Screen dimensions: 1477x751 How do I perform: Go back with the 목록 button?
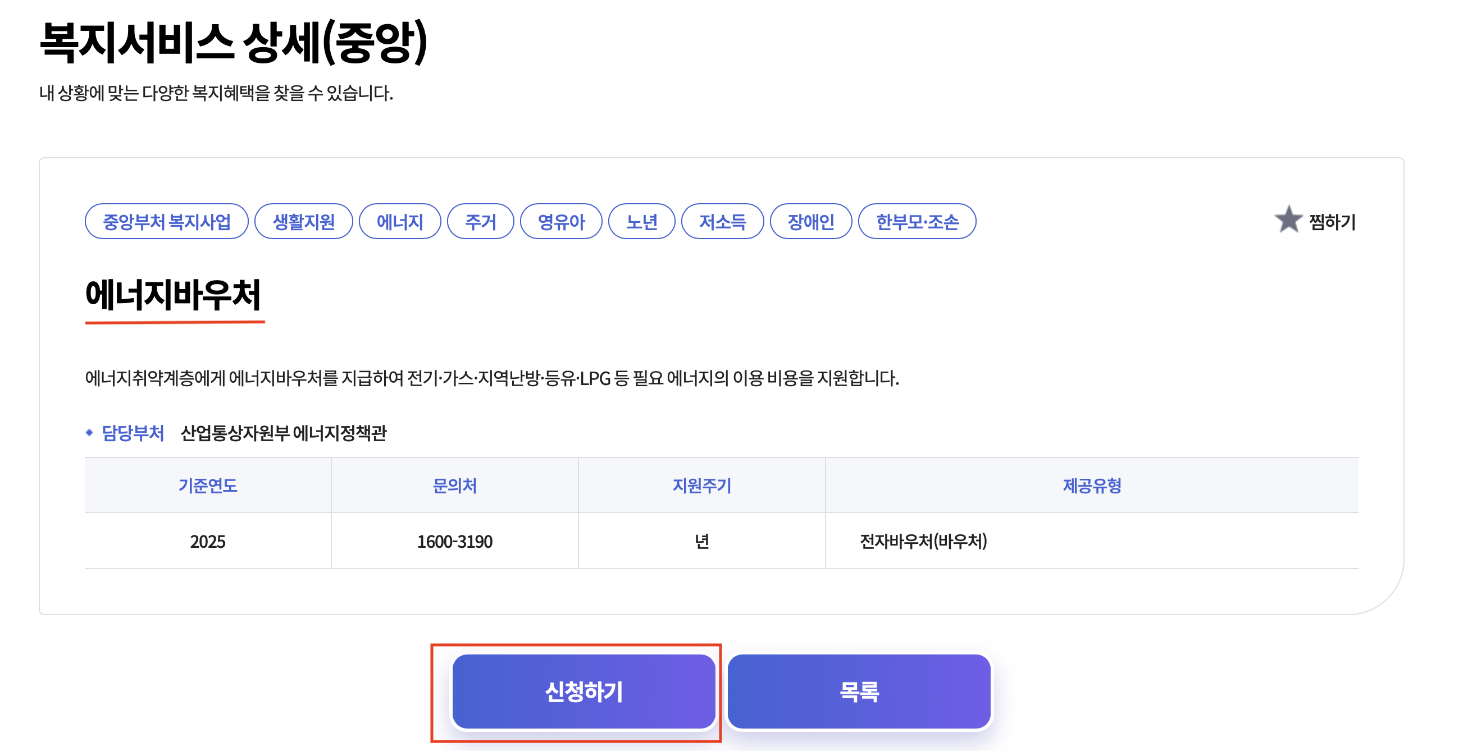pyautogui.click(x=859, y=692)
